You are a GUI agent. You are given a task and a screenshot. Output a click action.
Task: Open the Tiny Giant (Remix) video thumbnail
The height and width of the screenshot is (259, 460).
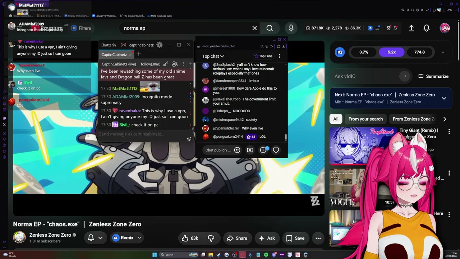tap(363, 146)
